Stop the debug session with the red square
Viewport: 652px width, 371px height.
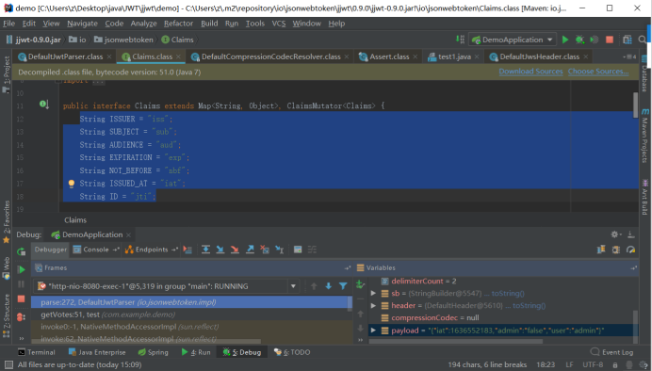21,298
